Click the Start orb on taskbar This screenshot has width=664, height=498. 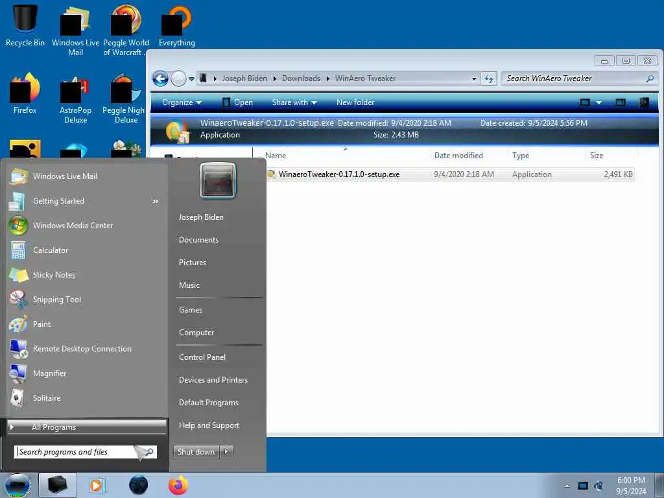point(16,485)
